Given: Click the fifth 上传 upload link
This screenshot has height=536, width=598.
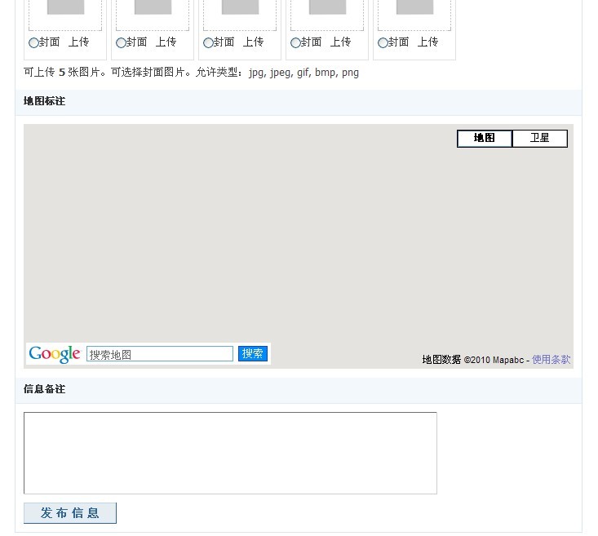Looking at the screenshot, I should [x=428, y=42].
